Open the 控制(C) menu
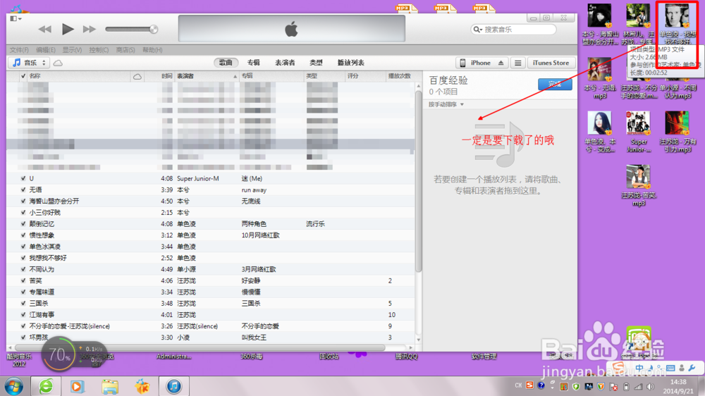 (x=99, y=50)
